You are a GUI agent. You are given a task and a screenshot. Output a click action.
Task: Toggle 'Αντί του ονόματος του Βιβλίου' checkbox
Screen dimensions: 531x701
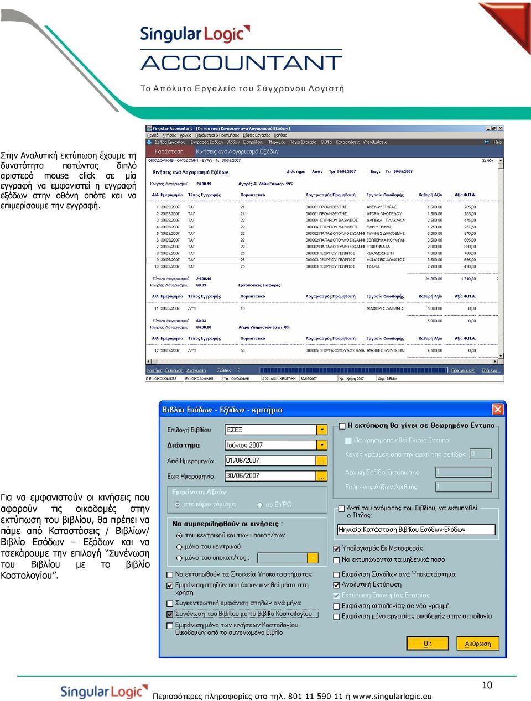pyautogui.click(x=341, y=509)
